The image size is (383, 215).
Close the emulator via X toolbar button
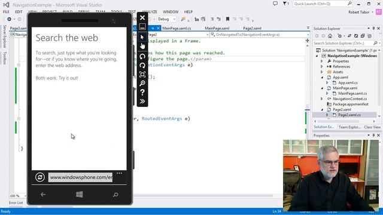click(x=142, y=17)
